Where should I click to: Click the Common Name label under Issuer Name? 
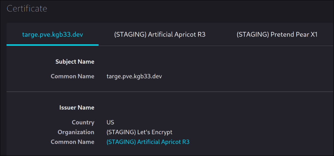coord(72,142)
